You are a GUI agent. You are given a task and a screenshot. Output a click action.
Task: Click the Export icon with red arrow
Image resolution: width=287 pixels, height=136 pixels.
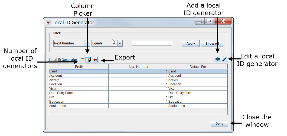[x=95, y=60]
